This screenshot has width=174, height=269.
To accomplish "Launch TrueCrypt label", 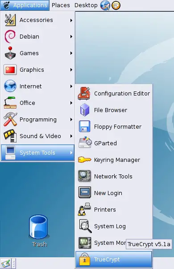I will pos(107,260).
